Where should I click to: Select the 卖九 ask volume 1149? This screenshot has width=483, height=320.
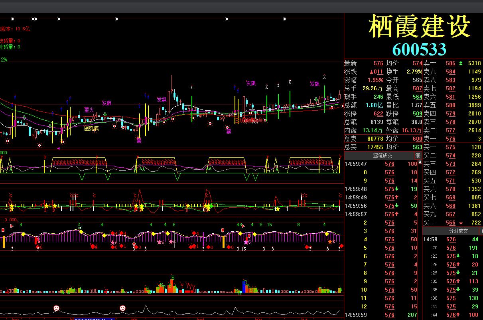pos(475,72)
